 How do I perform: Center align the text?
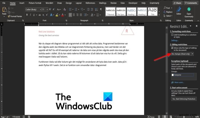(74, 15)
